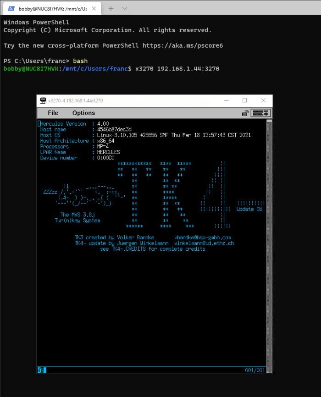Click the PowerShell icon on the tab
This screenshot has width=321, height=397.
(11, 9)
